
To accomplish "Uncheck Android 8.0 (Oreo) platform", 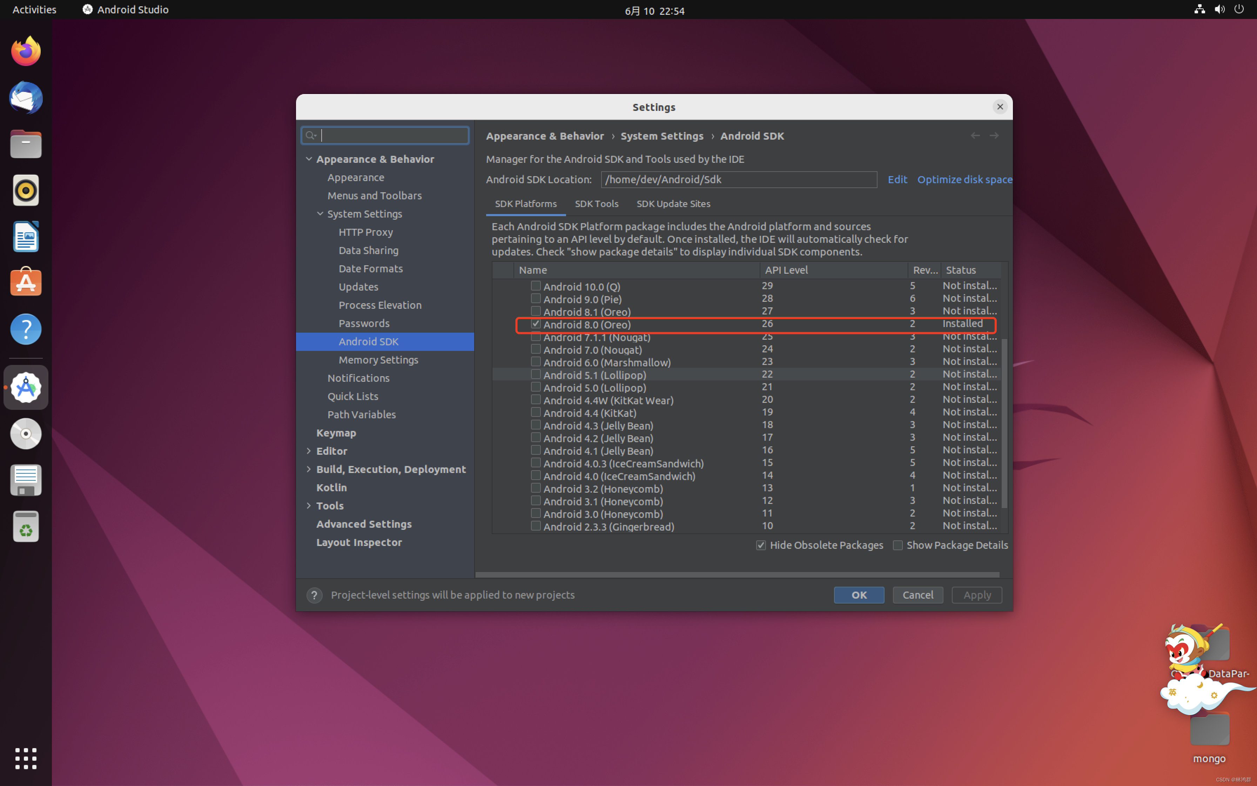I will 536,324.
